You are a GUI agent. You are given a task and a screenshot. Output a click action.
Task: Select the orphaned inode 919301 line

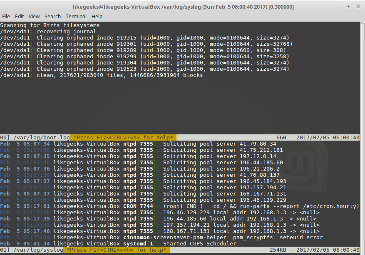point(146,44)
